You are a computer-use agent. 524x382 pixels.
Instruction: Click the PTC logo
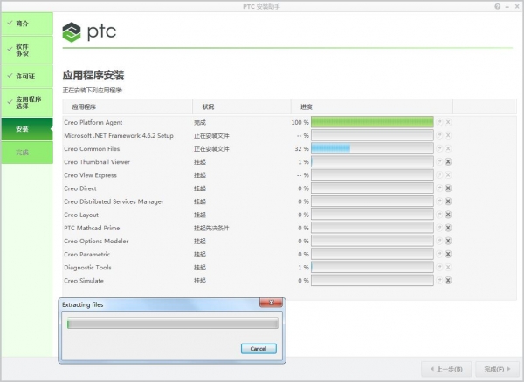pos(89,32)
